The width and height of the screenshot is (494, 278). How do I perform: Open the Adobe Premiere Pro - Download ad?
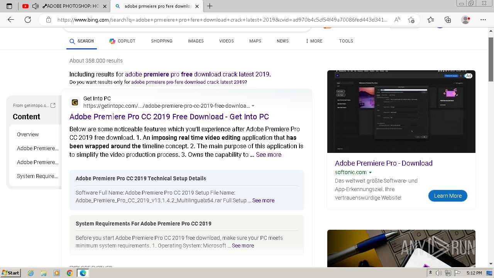(x=384, y=163)
